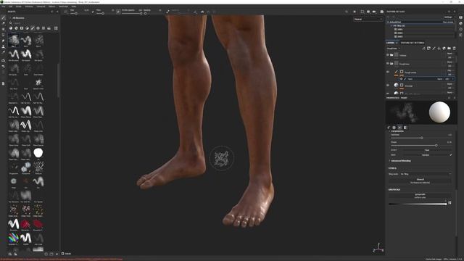464x261 pixels.
Task: Select the white round brush thumbnail
Action: (38, 153)
